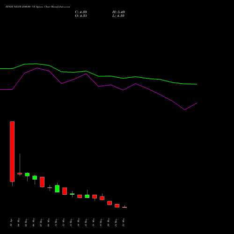The image size is (234, 234).
Task: Click the 13 May date label
Action: [71, 222]
